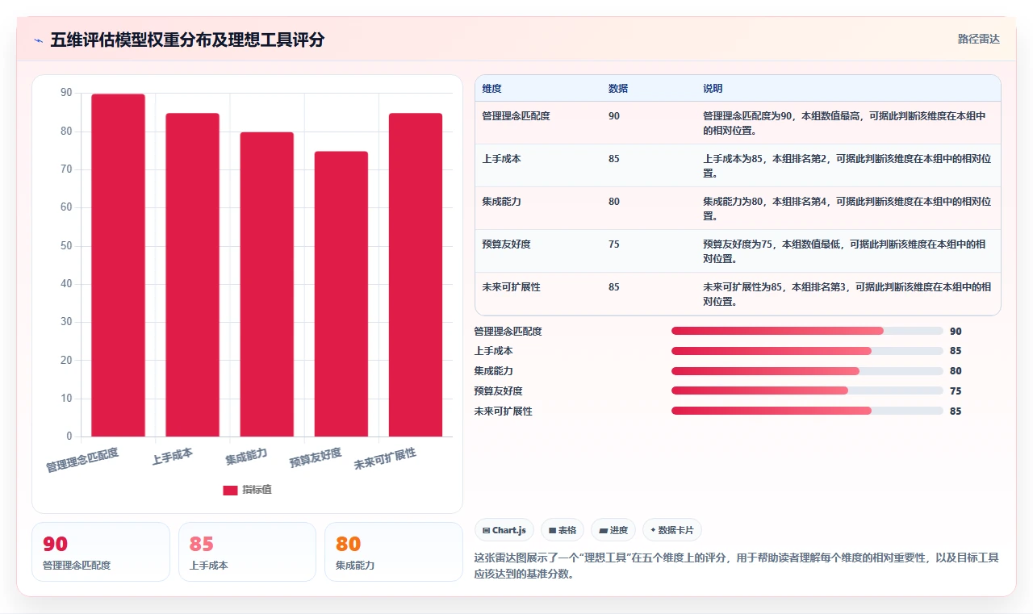Viewport: 1033px width, 614px height.
Task: Click 管理理念匹配度 in the table's first row
Action: pos(516,116)
